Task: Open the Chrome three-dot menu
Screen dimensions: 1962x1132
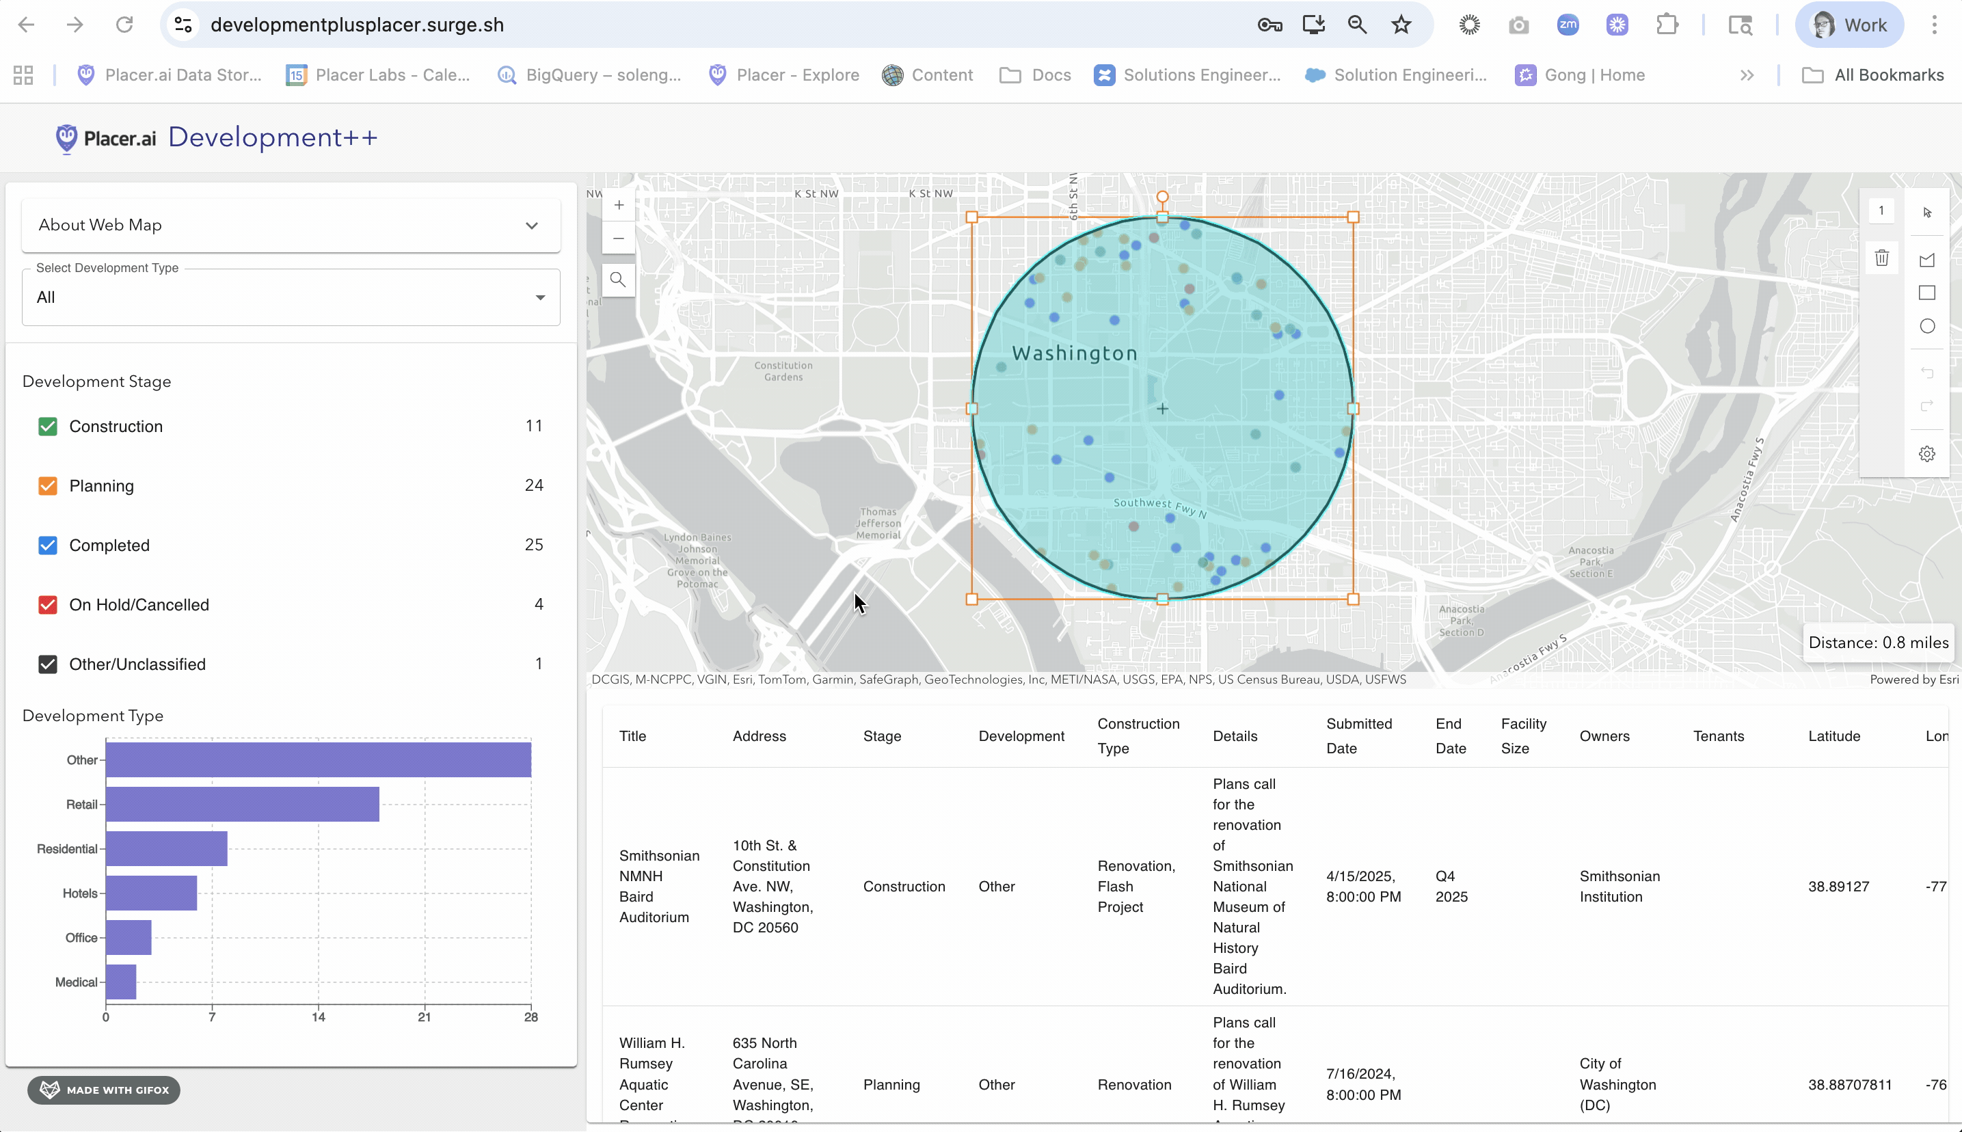Action: 1934,25
